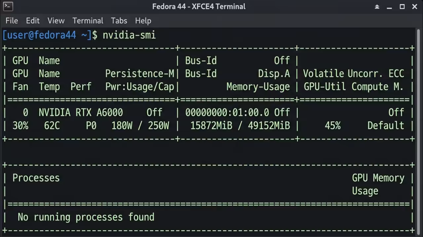
Task: Click the 'Default' compute mode value
Action: click(386, 126)
